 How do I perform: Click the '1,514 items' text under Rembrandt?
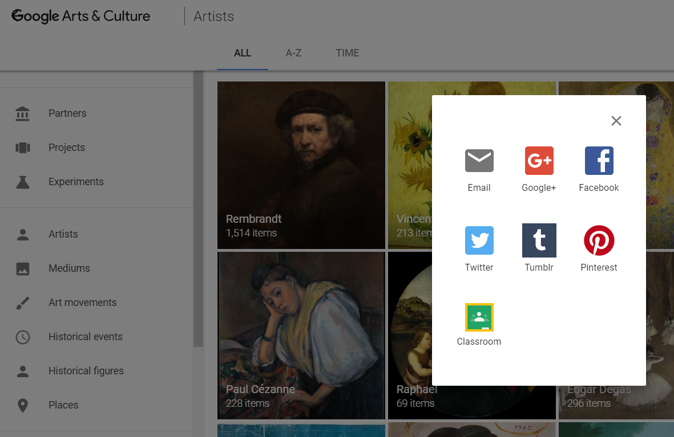[x=252, y=233]
